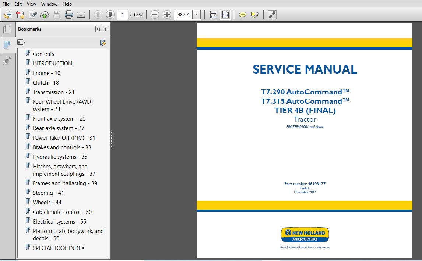The image size is (422, 261).
Task: Open the Window menu
Action: click(49, 4)
